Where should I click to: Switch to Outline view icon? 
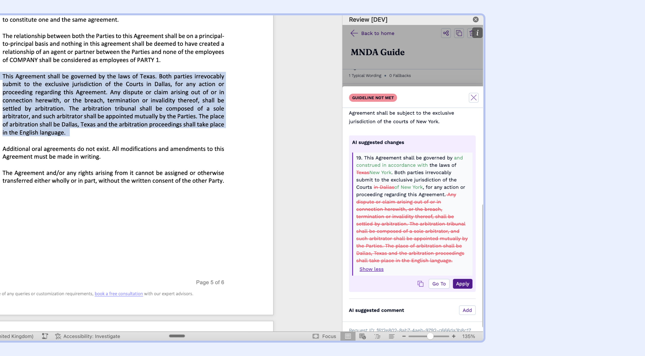click(377, 336)
